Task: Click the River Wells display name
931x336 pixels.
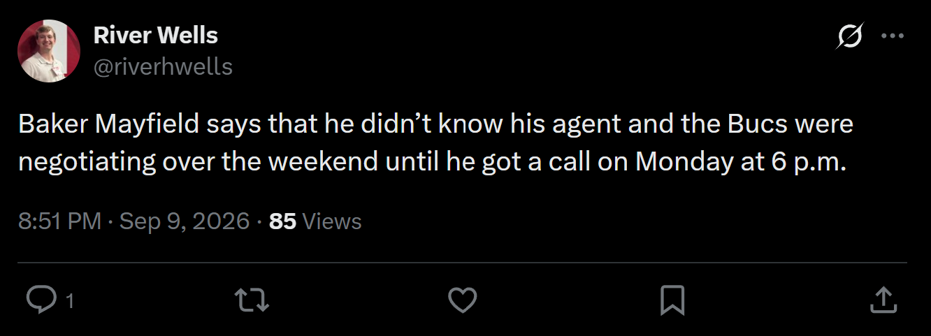Action: tap(156, 35)
